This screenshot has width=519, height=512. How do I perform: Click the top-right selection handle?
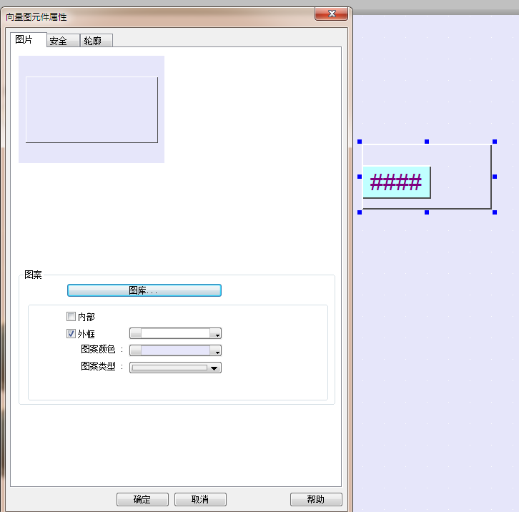point(495,142)
